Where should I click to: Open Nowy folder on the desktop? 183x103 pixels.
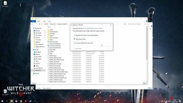click(5, 4)
